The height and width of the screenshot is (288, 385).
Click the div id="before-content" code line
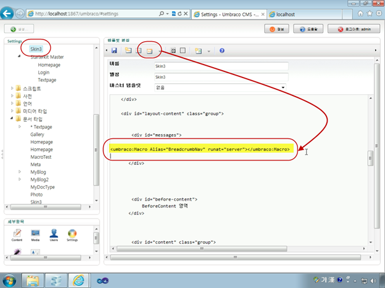tap(164, 199)
